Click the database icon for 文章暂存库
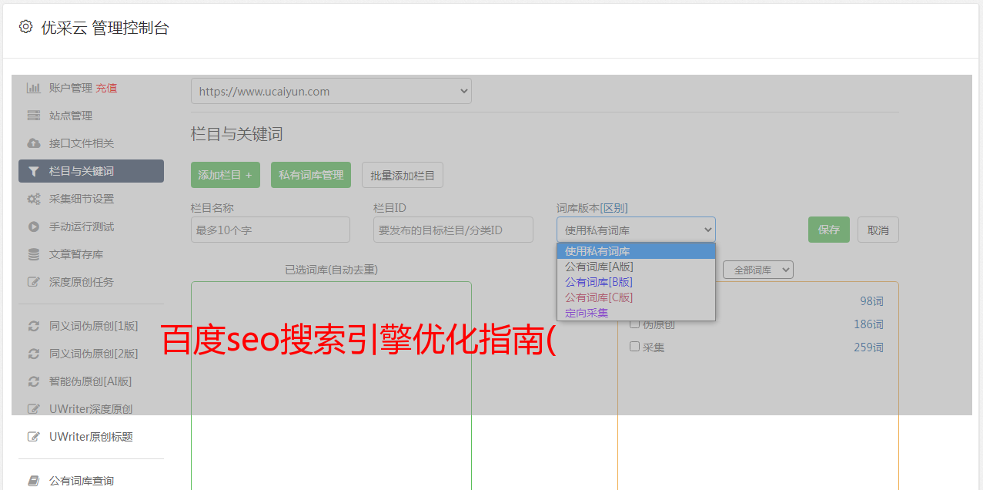983x490 pixels. (33, 254)
